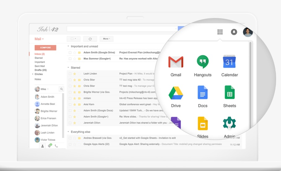Open chat with Victor Tolosa
Image resolution: width=281 pixels, height=171 pixels.
click(45, 140)
